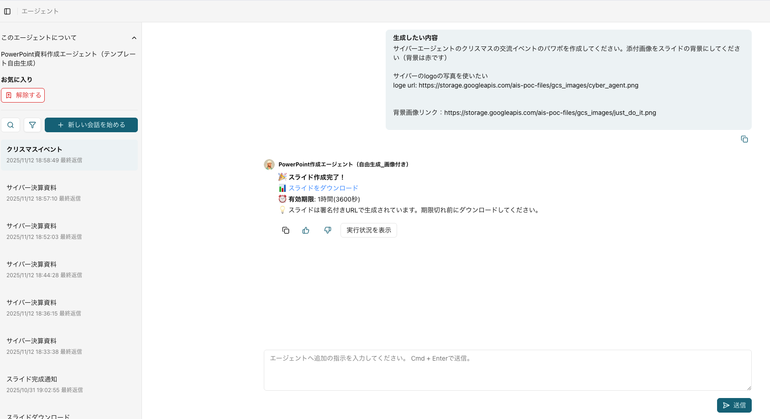The image size is (770, 419).
Task: Open サイバー決算資料 conversation from 18:44:28
Action: pos(69,269)
